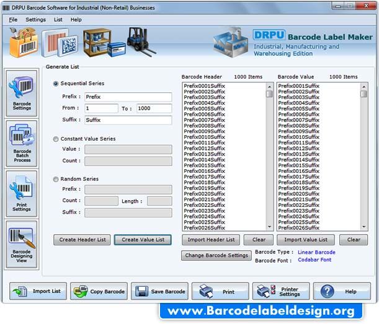Viewport: 379px width, 324px height.
Task: Click the Import List button
Action: 38,291
